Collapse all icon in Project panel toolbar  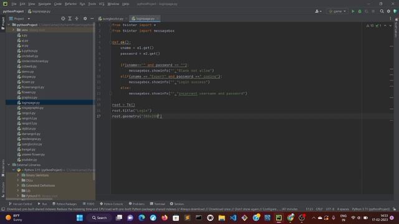77,19
